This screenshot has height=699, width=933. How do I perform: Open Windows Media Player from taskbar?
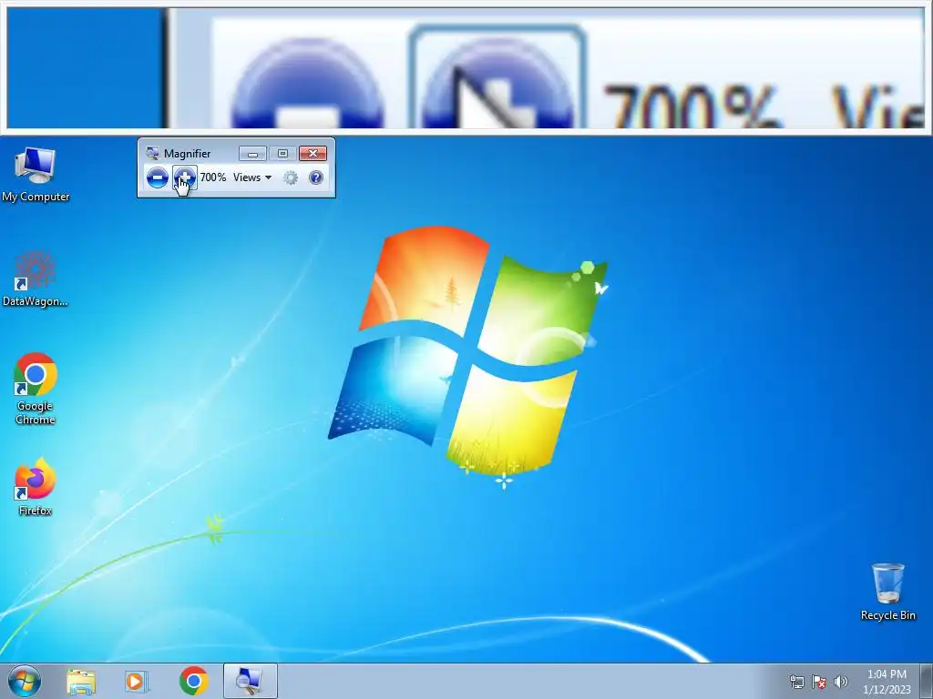[x=137, y=681]
